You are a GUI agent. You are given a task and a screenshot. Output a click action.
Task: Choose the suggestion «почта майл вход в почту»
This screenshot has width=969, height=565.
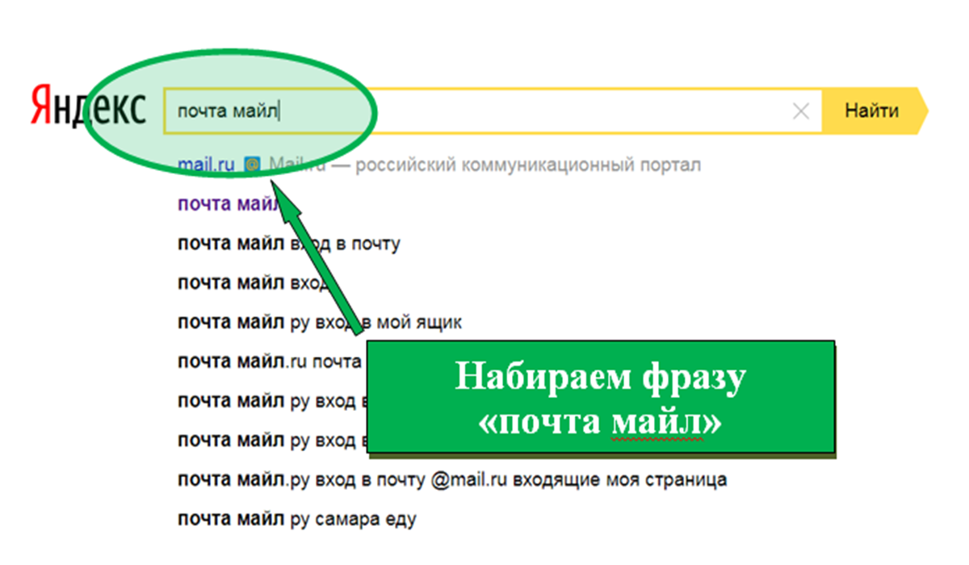click(x=289, y=243)
